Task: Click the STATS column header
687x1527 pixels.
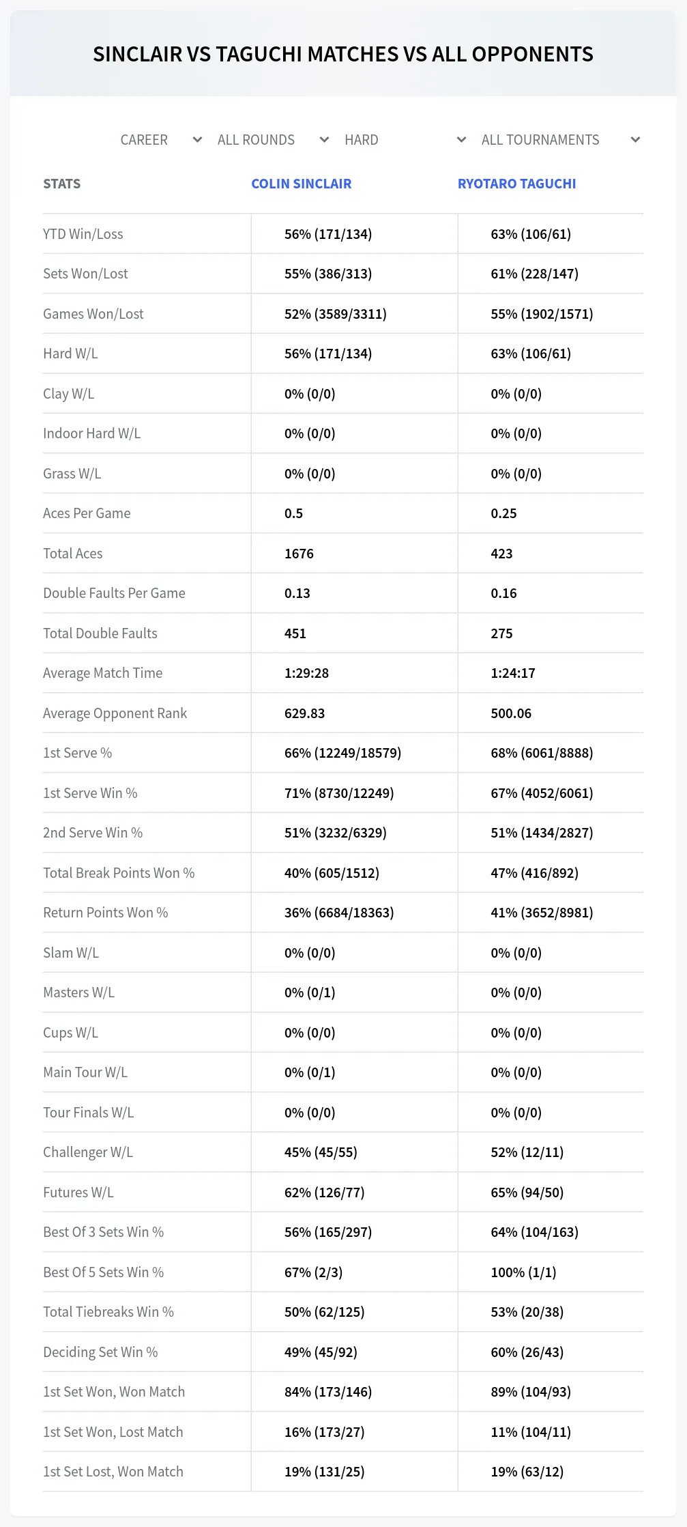Action: click(62, 184)
